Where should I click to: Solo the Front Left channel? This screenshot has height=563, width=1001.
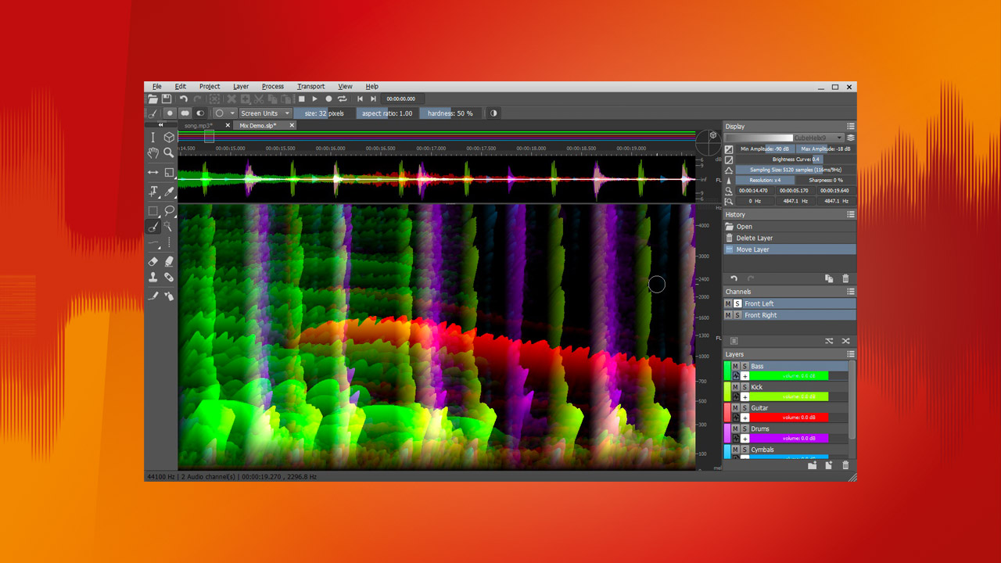pos(737,303)
